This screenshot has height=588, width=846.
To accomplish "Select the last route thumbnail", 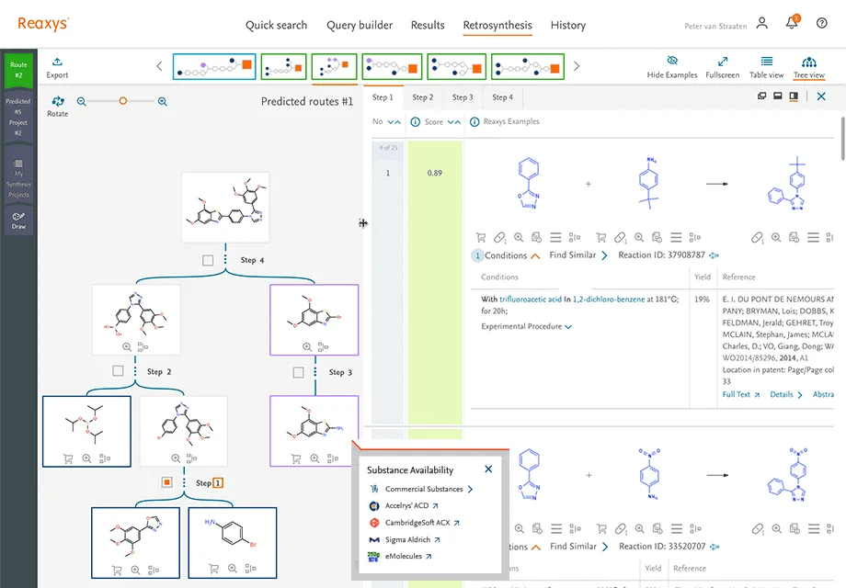I will tap(528, 66).
